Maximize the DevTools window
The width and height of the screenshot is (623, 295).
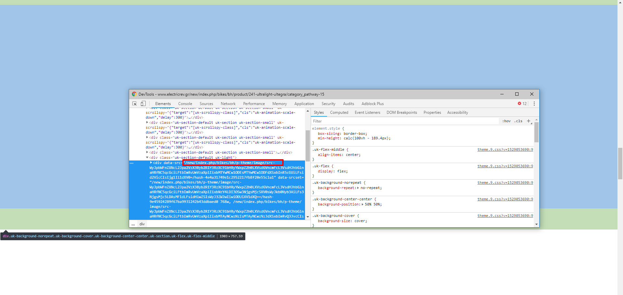[517, 94]
